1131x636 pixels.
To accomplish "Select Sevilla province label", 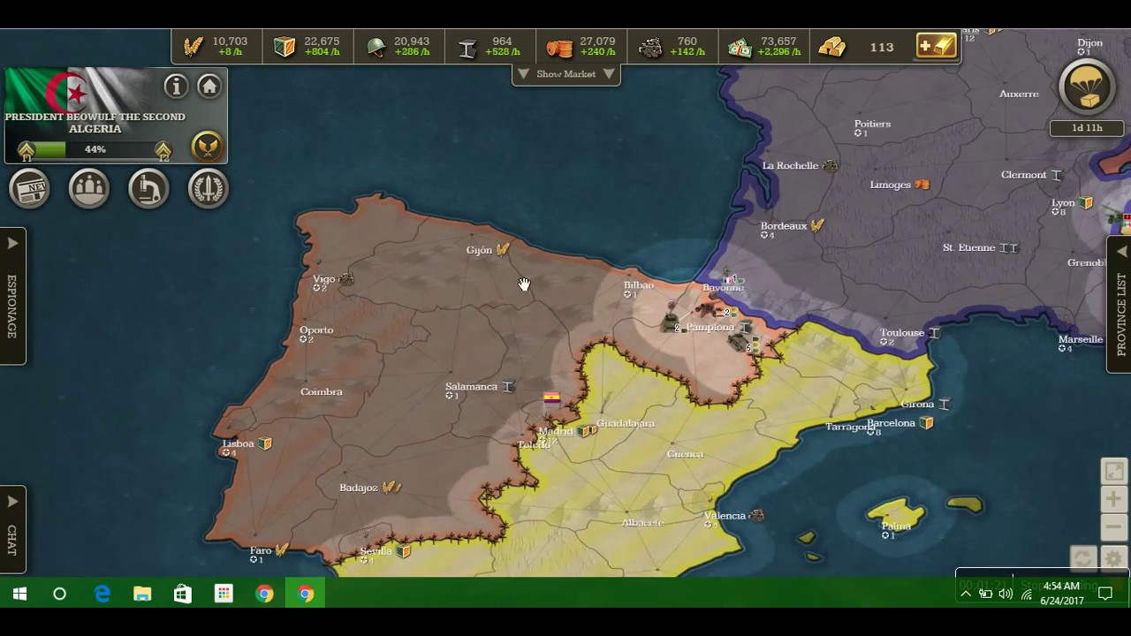I will (x=376, y=551).
